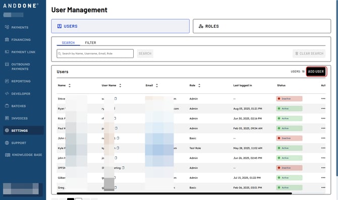Open actions menu for Kyle's row

[x=323, y=148]
